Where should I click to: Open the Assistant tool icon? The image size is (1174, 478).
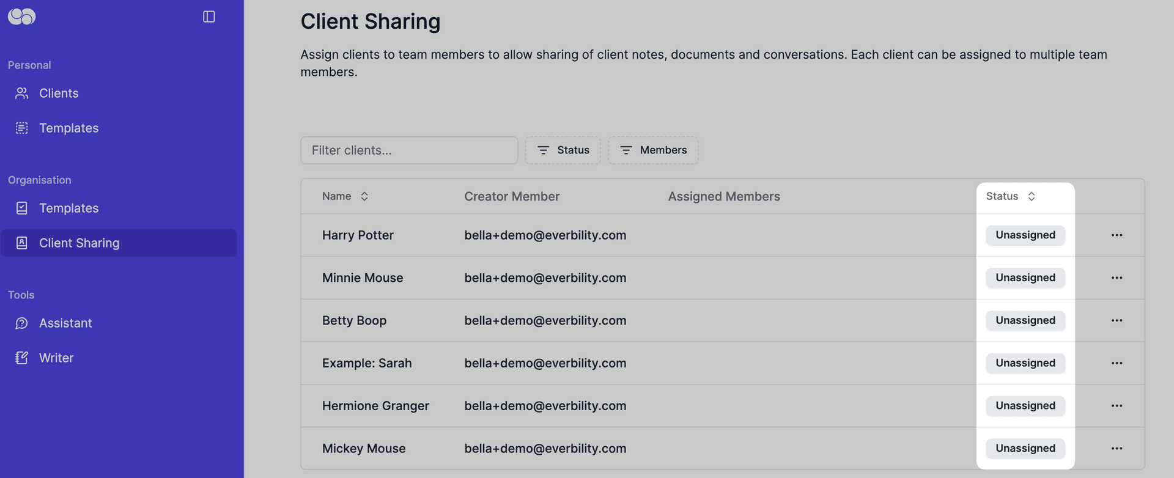point(22,323)
